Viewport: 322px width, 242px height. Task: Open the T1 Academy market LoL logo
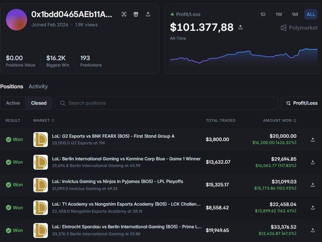(41, 207)
